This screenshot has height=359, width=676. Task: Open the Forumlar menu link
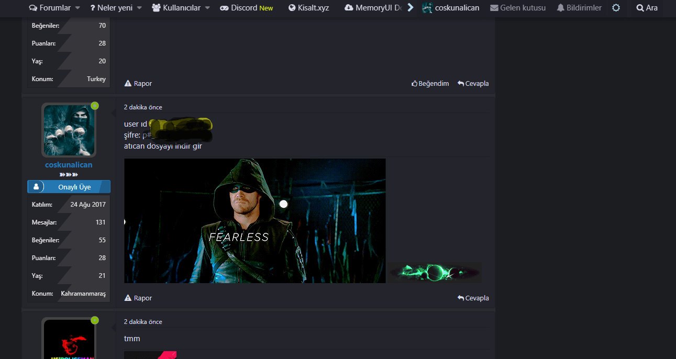(x=50, y=8)
